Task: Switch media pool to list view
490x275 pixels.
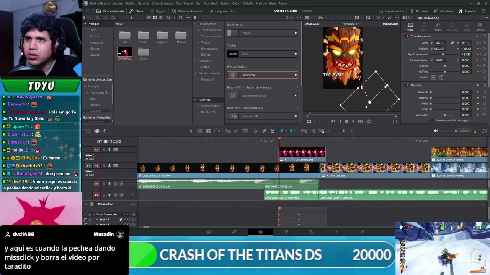Action: click(162, 18)
